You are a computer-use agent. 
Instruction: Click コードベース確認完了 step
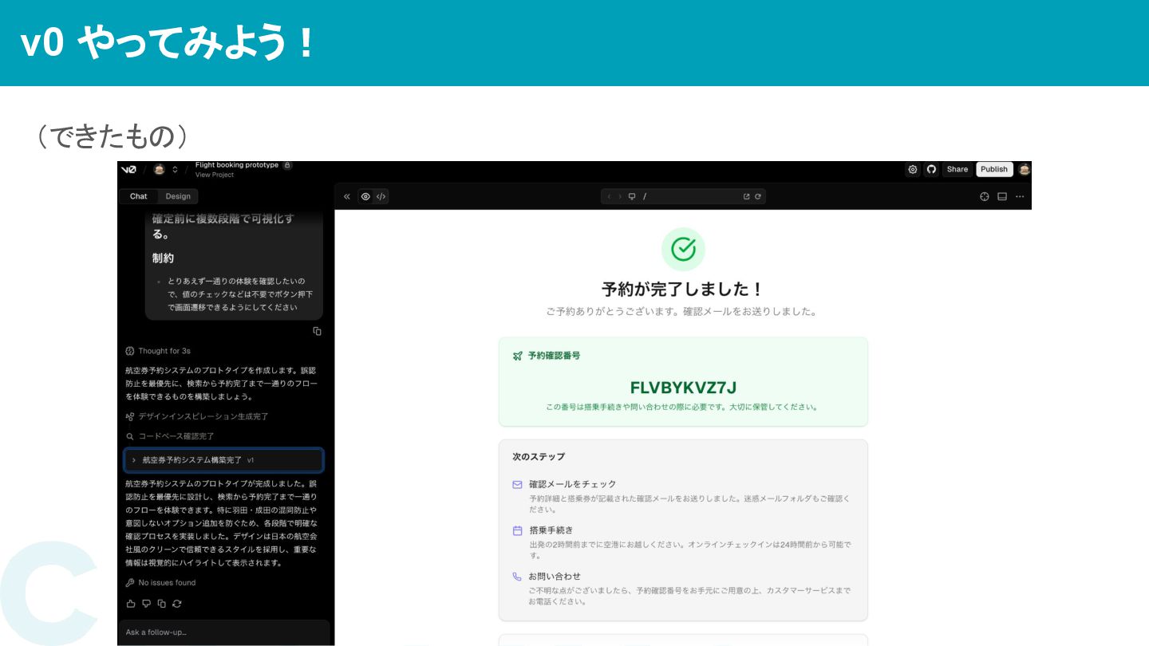[170, 436]
